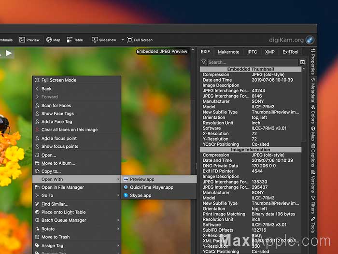Screen dimensions: 338x254
Task: Select Move to Trash
Action: click(76, 237)
